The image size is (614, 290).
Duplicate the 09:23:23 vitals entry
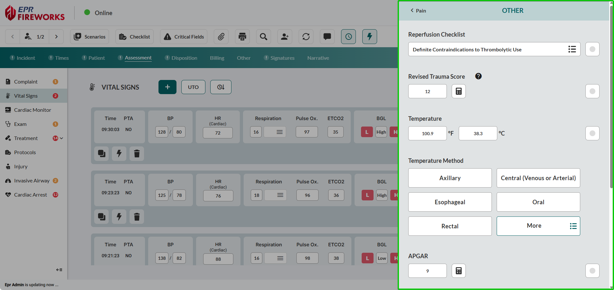click(x=101, y=216)
